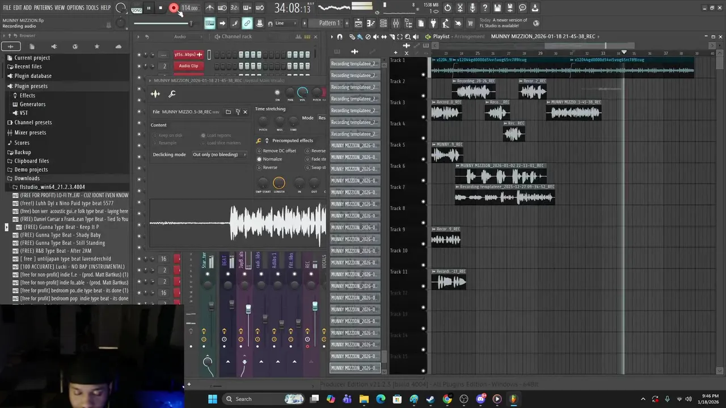
Task: Expand the Plugin database folder
Action: [x=32, y=76]
